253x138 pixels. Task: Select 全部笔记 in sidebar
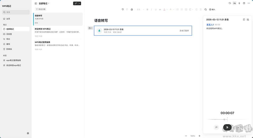point(16,29)
